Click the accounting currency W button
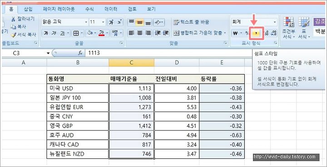The width and height of the screenshot is (327, 167). click(235, 33)
